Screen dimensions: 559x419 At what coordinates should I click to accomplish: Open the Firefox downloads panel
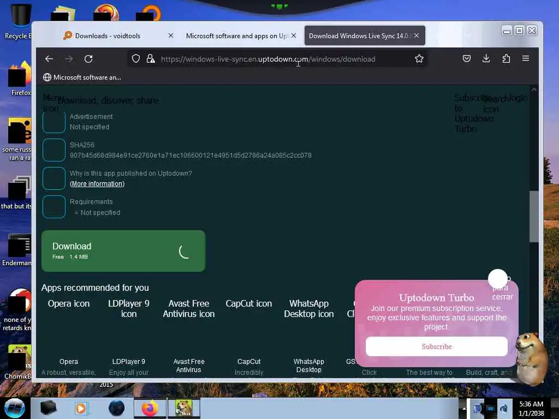coord(486,58)
